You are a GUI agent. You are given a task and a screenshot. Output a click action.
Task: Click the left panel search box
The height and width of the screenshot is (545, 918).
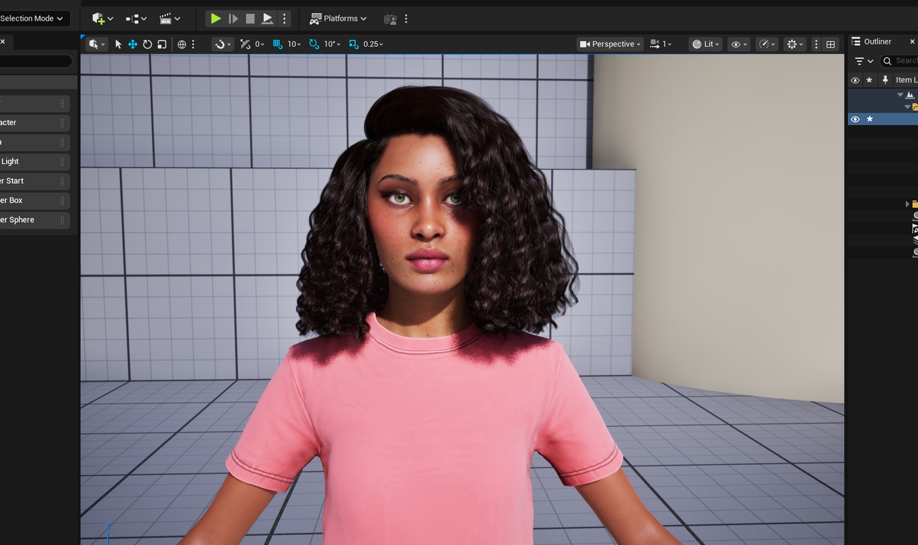tap(36, 61)
